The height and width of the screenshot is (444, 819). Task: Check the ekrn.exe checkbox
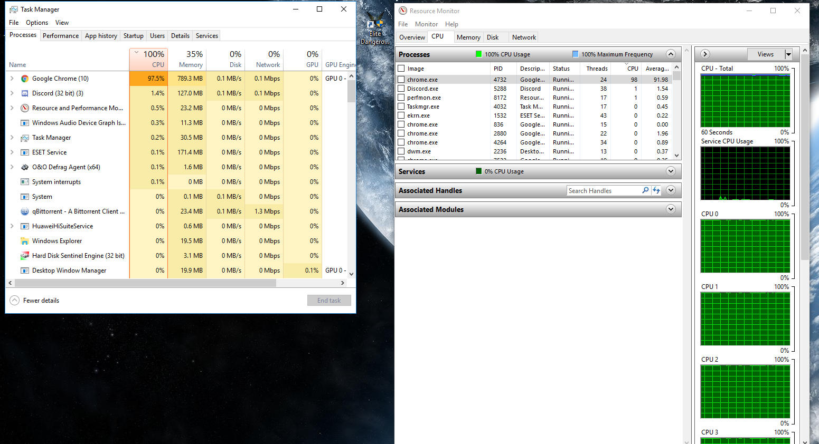click(x=401, y=115)
